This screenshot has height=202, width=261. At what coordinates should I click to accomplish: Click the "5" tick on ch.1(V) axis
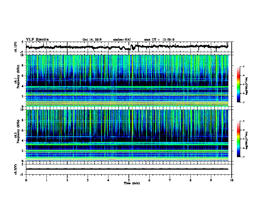tap(23, 42)
